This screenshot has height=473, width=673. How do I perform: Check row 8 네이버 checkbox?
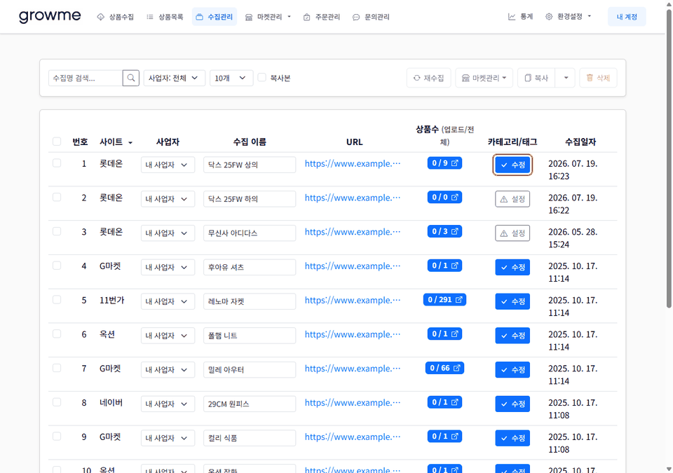click(x=57, y=402)
